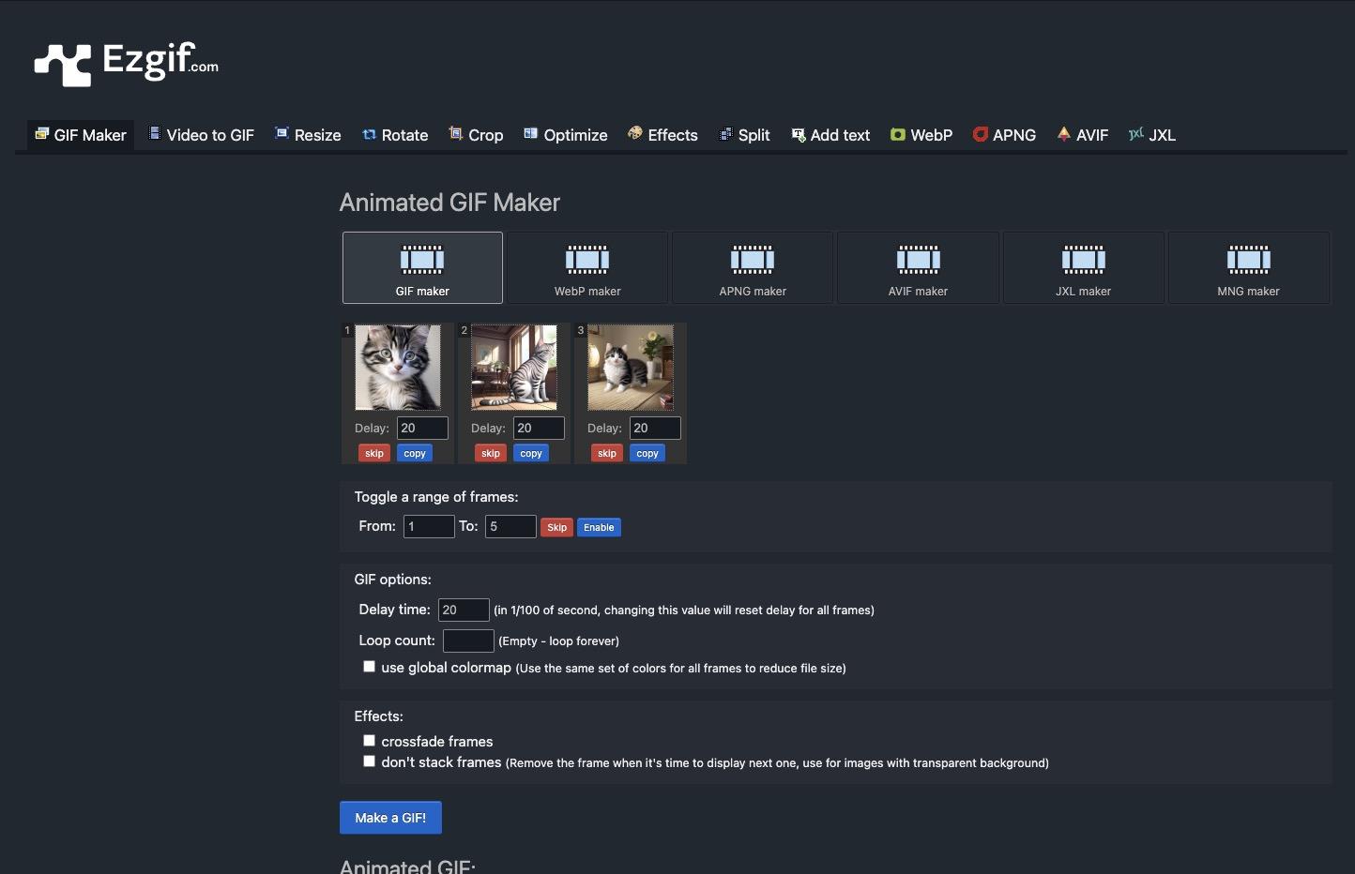The height and width of the screenshot is (874, 1355).
Task: Edit the Delay field of frame 1
Action: [x=422, y=428]
